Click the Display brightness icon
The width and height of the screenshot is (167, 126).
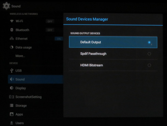12,88
